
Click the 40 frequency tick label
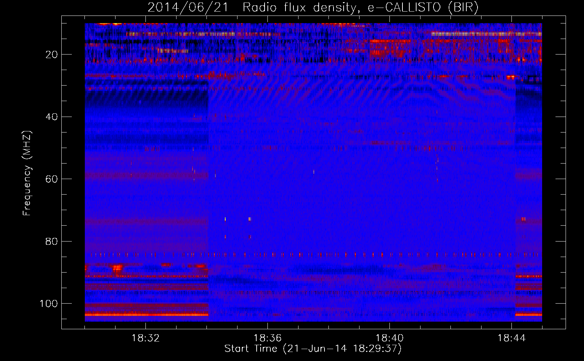(52, 117)
